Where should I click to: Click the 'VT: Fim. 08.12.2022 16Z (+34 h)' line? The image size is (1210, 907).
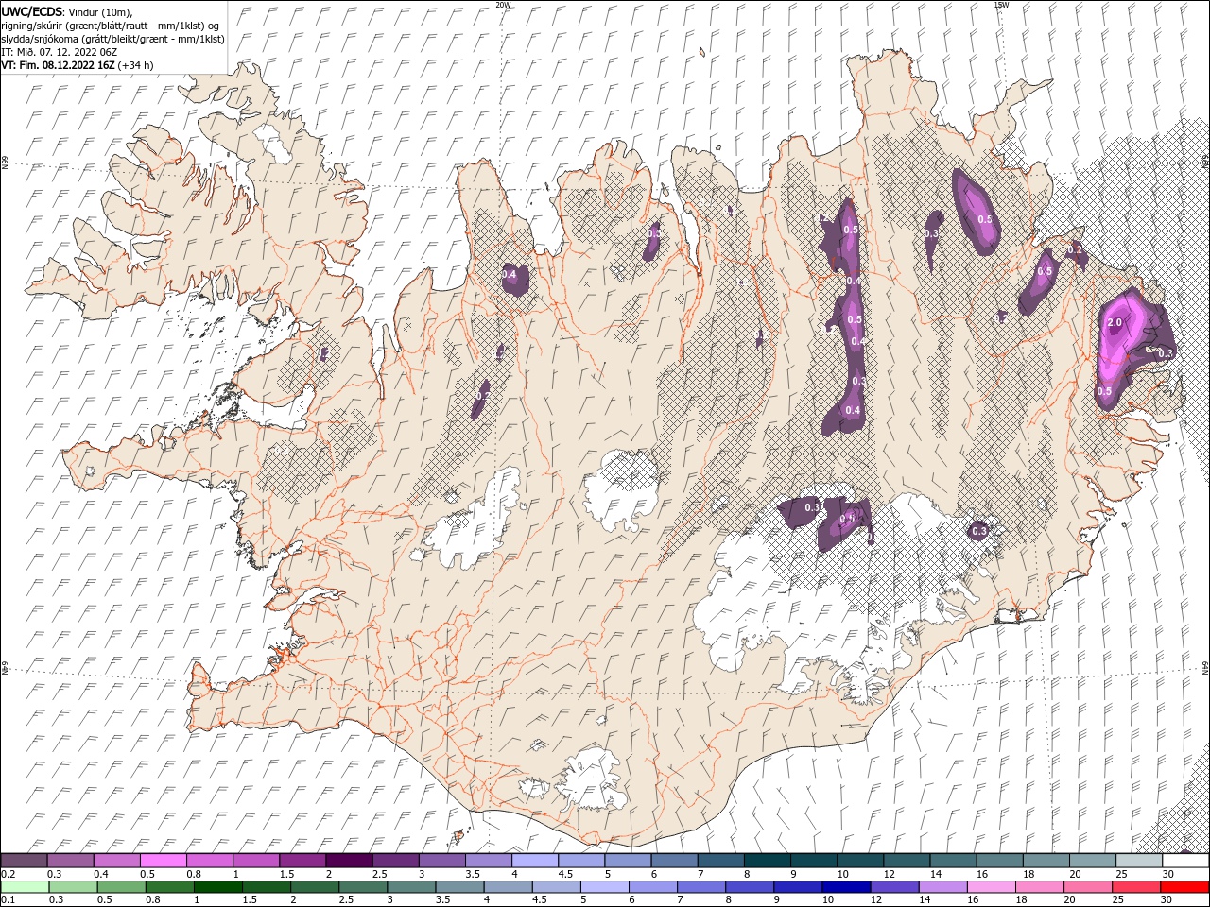(x=78, y=66)
